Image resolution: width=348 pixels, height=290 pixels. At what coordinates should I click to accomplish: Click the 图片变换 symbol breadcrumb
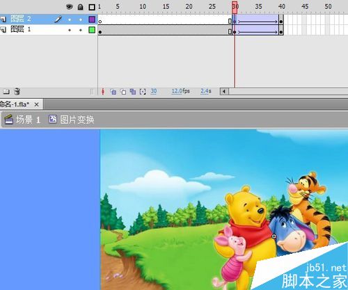click(77, 120)
